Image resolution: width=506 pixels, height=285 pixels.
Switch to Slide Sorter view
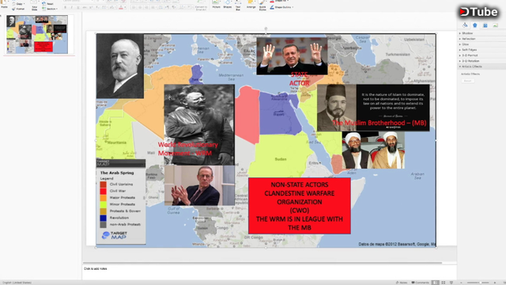tap(444, 283)
